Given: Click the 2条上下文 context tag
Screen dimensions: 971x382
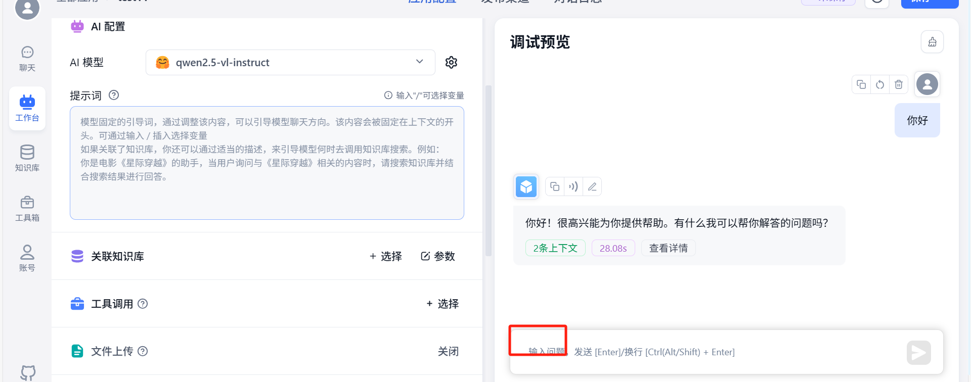Looking at the screenshot, I should point(555,248).
